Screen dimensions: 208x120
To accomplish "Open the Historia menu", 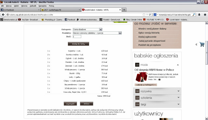I will point(24,6).
